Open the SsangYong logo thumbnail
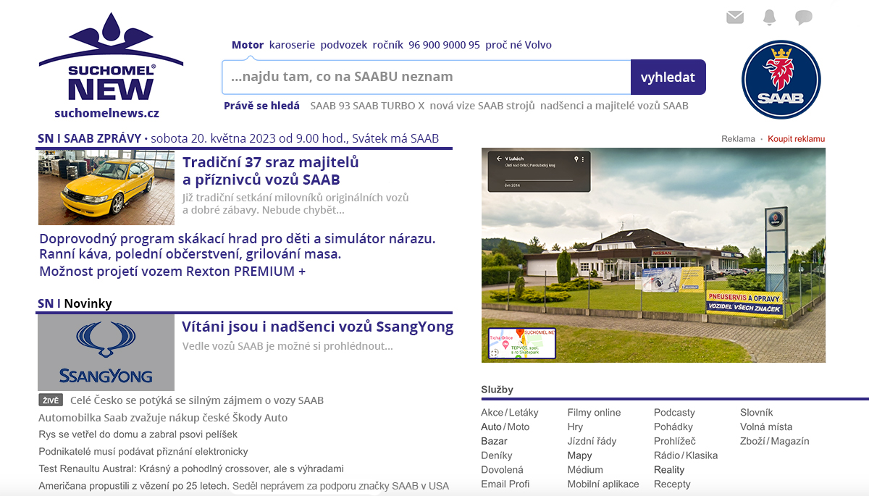Image resolution: width=869 pixels, height=496 pixels. click(106, 353)
